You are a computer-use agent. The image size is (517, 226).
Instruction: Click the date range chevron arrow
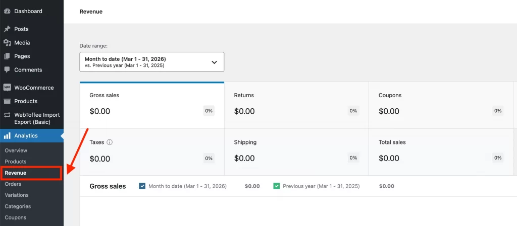[x=214, y=62]
